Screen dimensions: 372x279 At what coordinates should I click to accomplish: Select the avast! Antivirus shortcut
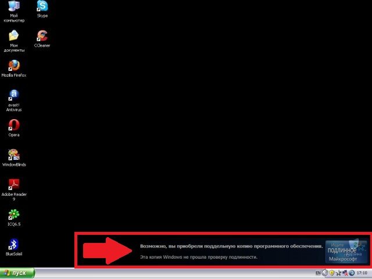14,101
